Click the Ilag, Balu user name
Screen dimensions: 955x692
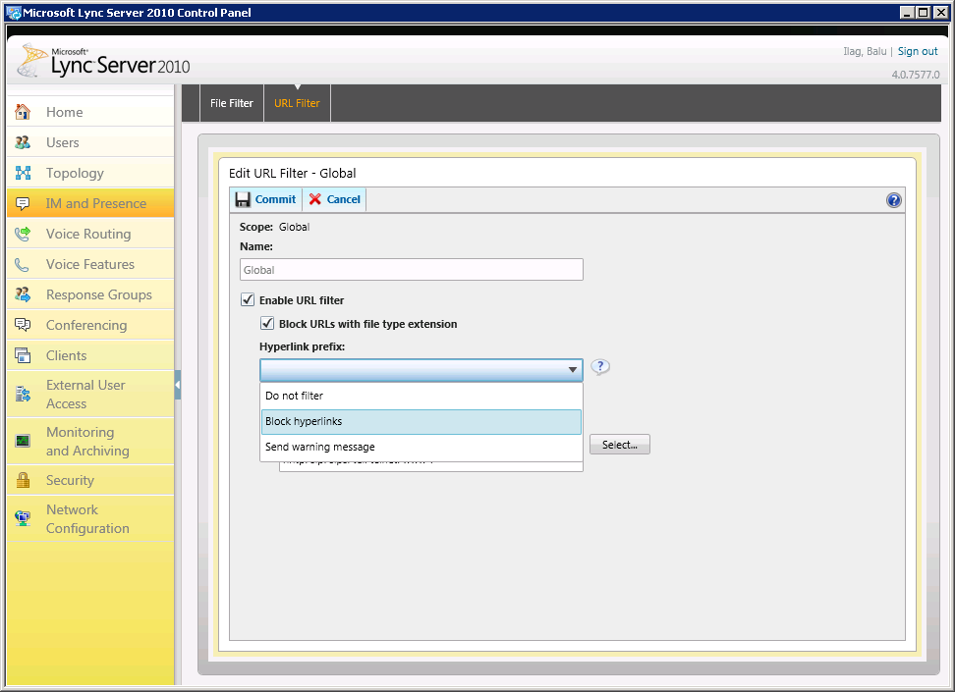click(x=865, y=51)
